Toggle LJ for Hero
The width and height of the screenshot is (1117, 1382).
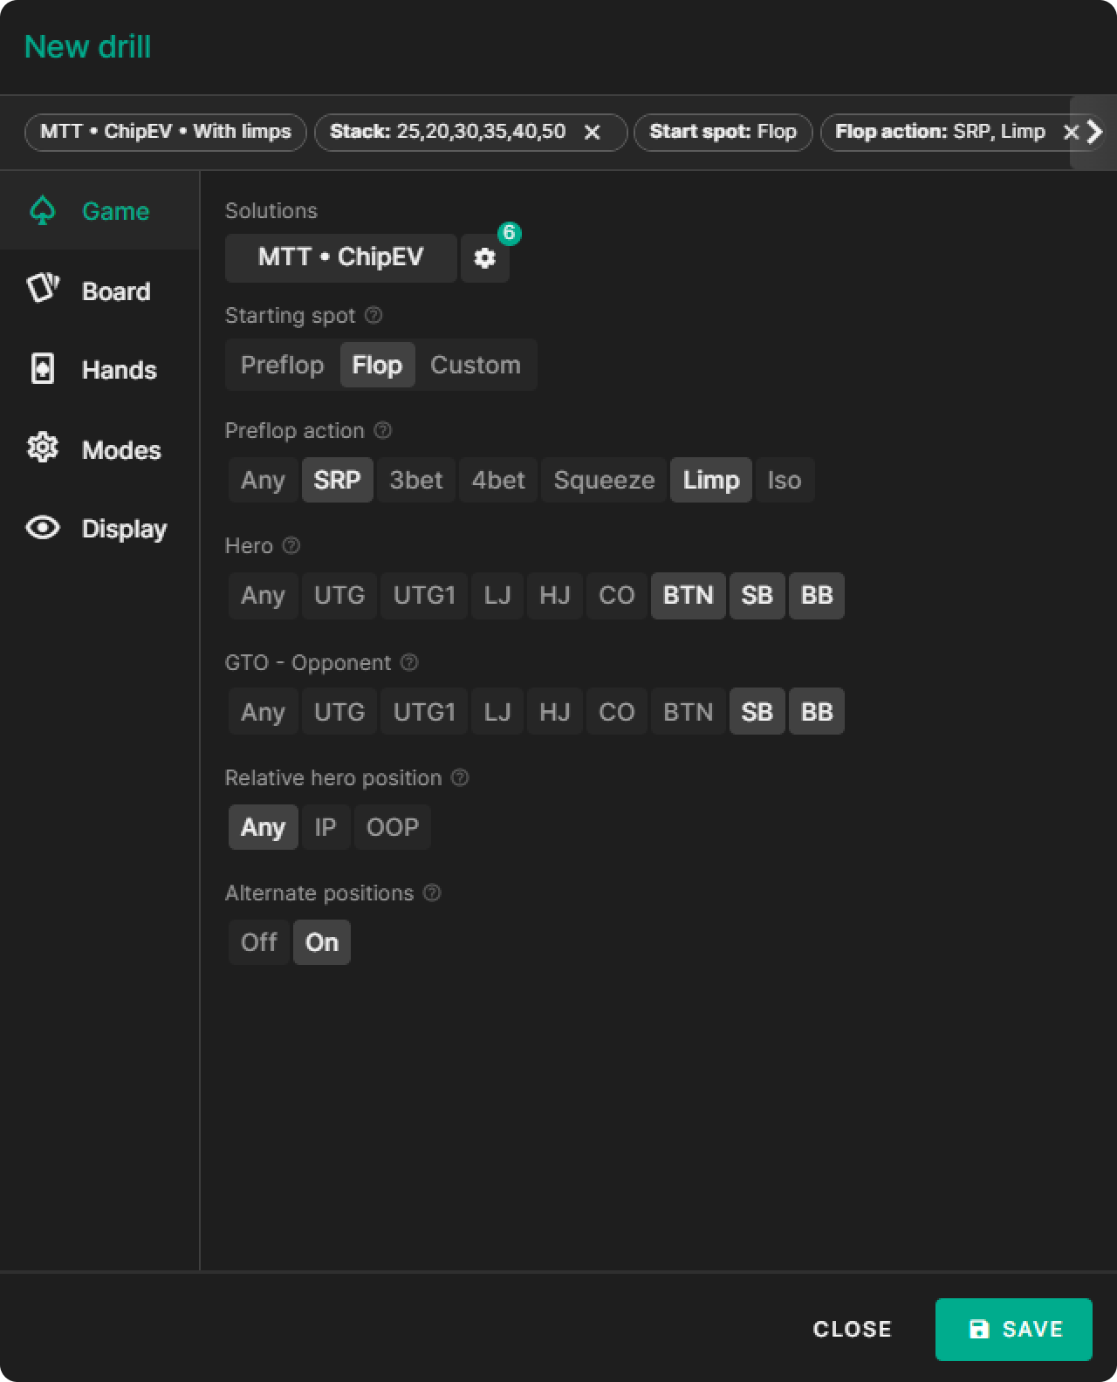pyautogui.click(x=497, y=596)
